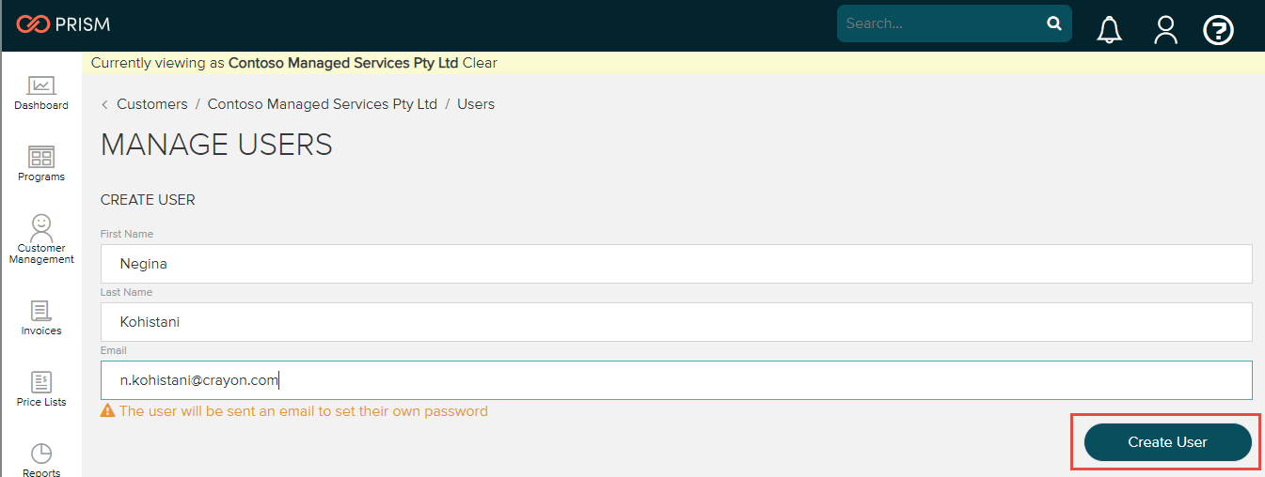Open Contoso Managed Services breadcrumb link

pyautogui.click(x=323, y=104)
